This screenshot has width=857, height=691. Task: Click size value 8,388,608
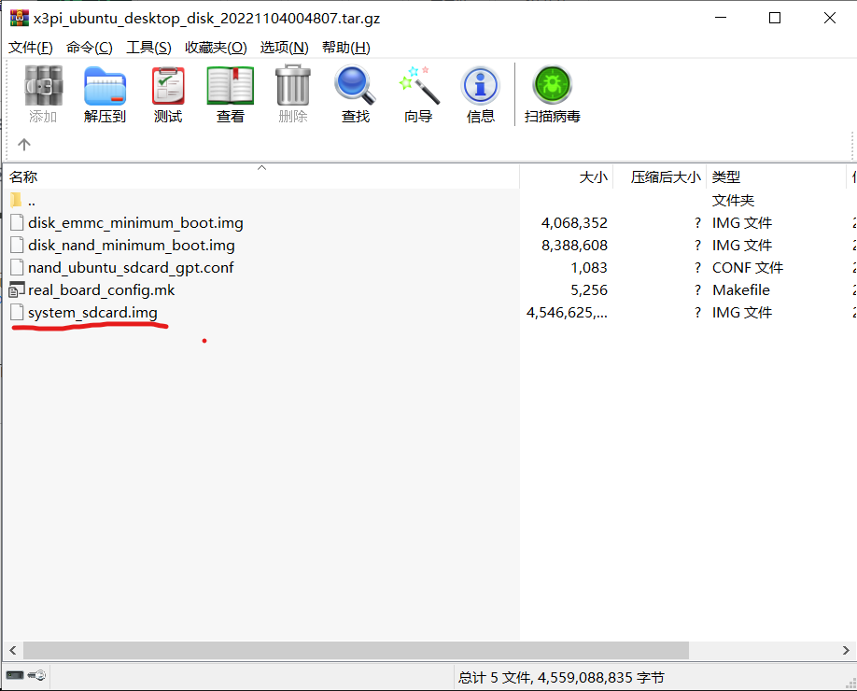(574, 245)
